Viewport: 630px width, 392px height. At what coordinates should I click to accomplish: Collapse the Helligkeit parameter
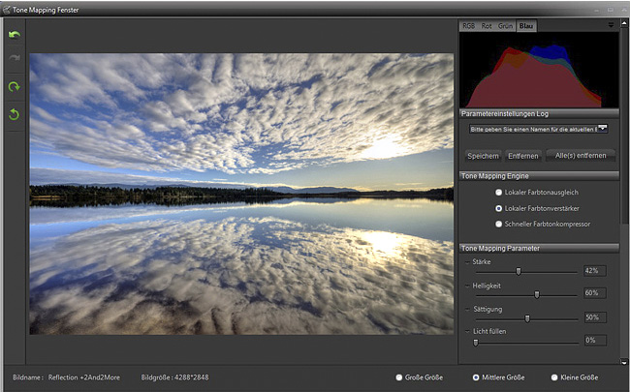467,286
